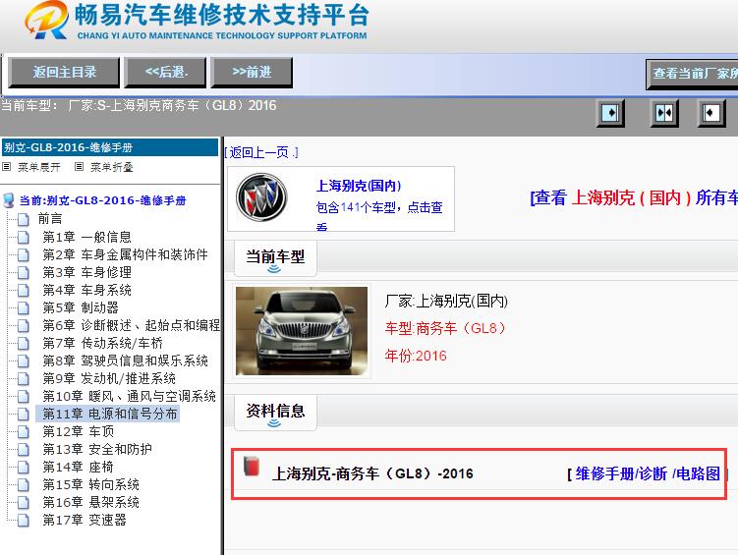Open 查看上海别克(国内)所有车型 link

click(x=634, y=197)
